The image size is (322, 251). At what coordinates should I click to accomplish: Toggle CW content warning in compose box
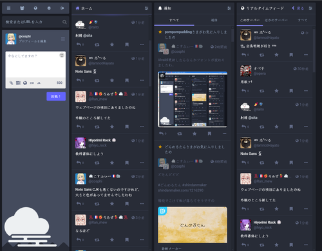coord(32,83)
